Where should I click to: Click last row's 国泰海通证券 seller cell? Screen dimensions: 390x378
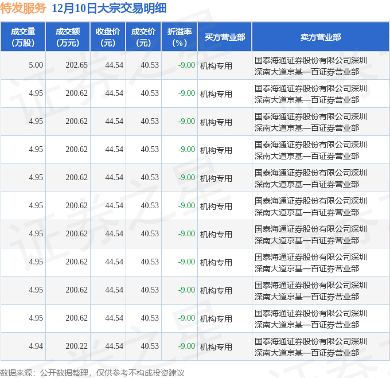click(x=311, y=347)
